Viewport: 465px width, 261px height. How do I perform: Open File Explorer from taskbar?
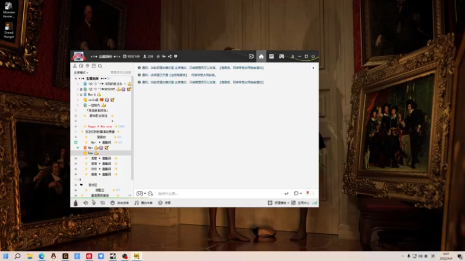point(30,256)
